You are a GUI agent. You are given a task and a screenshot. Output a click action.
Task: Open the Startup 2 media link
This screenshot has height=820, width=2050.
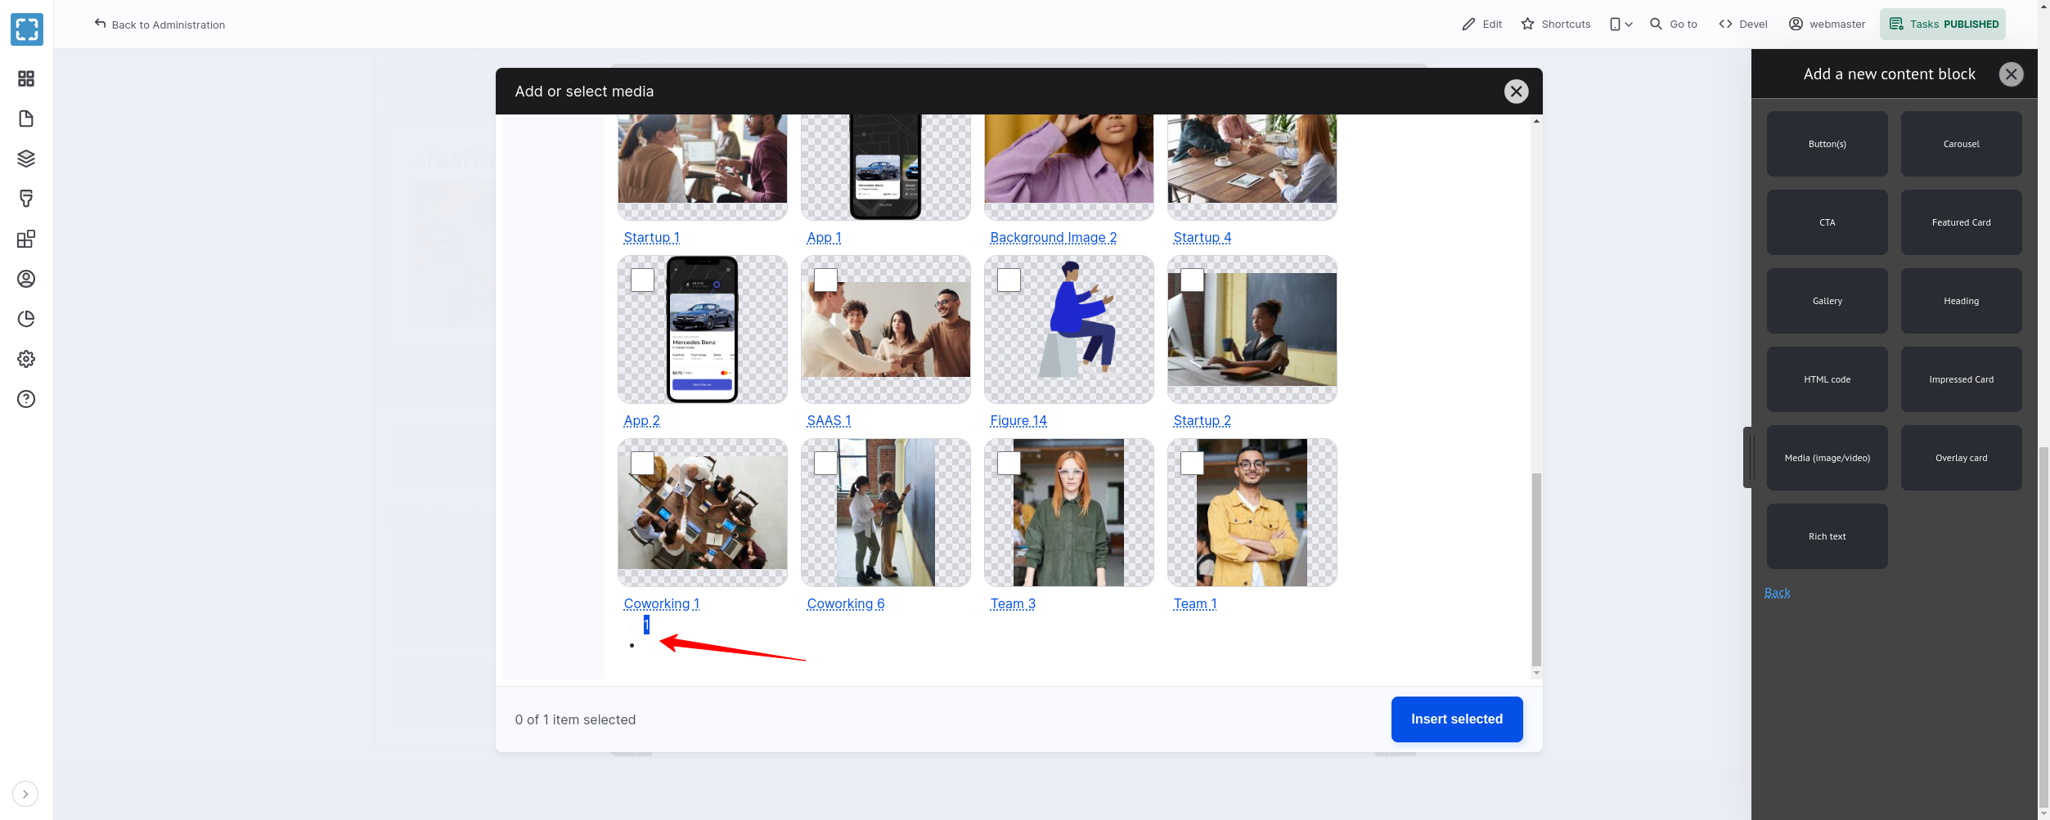click(1202, 420)
